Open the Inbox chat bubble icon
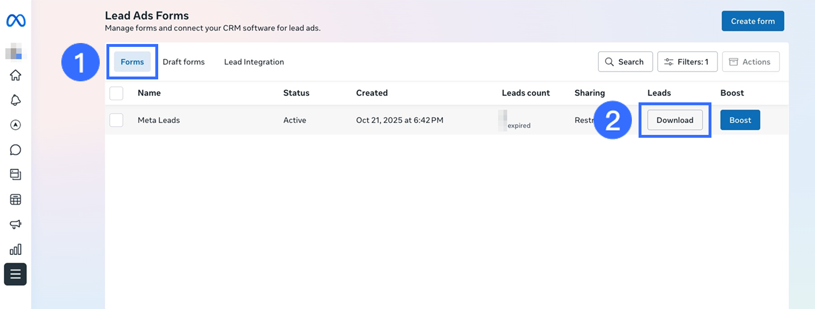This screenshot has width=815, height=309. 16,150
